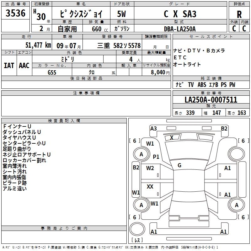This screenshot has height=251, width=251.
Task: Click the XX replaced panel marker
Action: [150, 187]
